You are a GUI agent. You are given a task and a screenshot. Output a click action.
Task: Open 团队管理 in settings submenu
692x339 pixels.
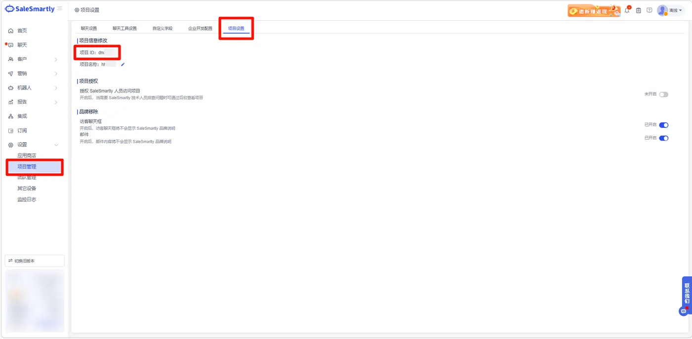click(x=27, y=178)
